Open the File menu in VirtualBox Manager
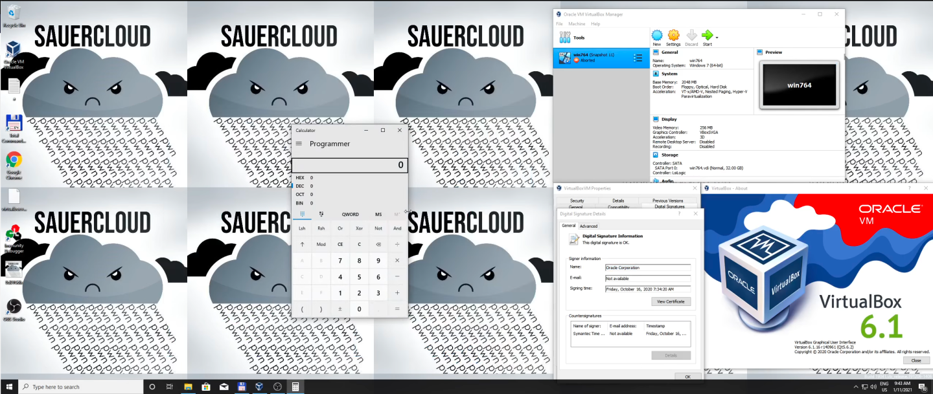The width and height of the screenshot is (933, 394). [x=559, y=24]
